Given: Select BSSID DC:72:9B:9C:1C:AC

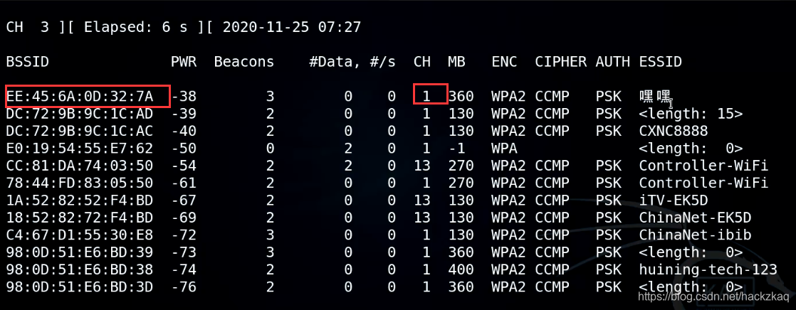Looking at the screenshot, I should pos(80,131).
